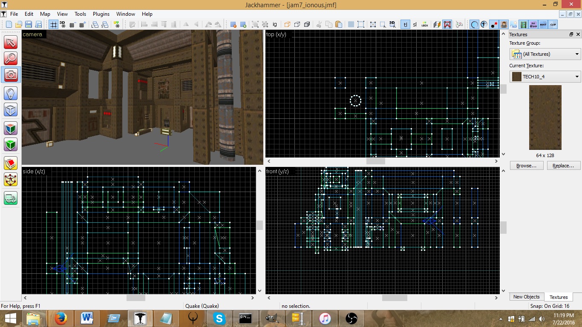Viewport: 582px width, 327px height.
Task: Open the Tools menu
Action: click(x=81, y=14)
